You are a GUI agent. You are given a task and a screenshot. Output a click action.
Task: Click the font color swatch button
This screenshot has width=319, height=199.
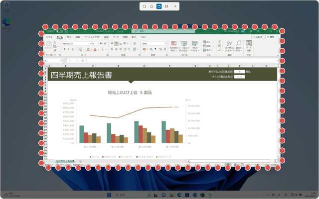tap(94, 49)
